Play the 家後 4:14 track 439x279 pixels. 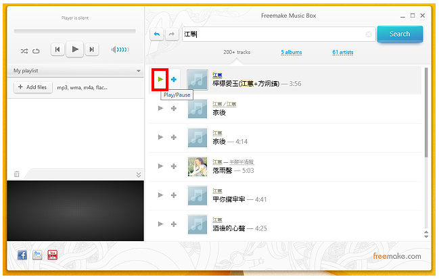point(160,137)
